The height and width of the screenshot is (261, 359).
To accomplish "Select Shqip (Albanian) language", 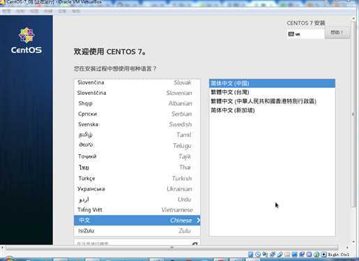I will (x=137, y=103).
